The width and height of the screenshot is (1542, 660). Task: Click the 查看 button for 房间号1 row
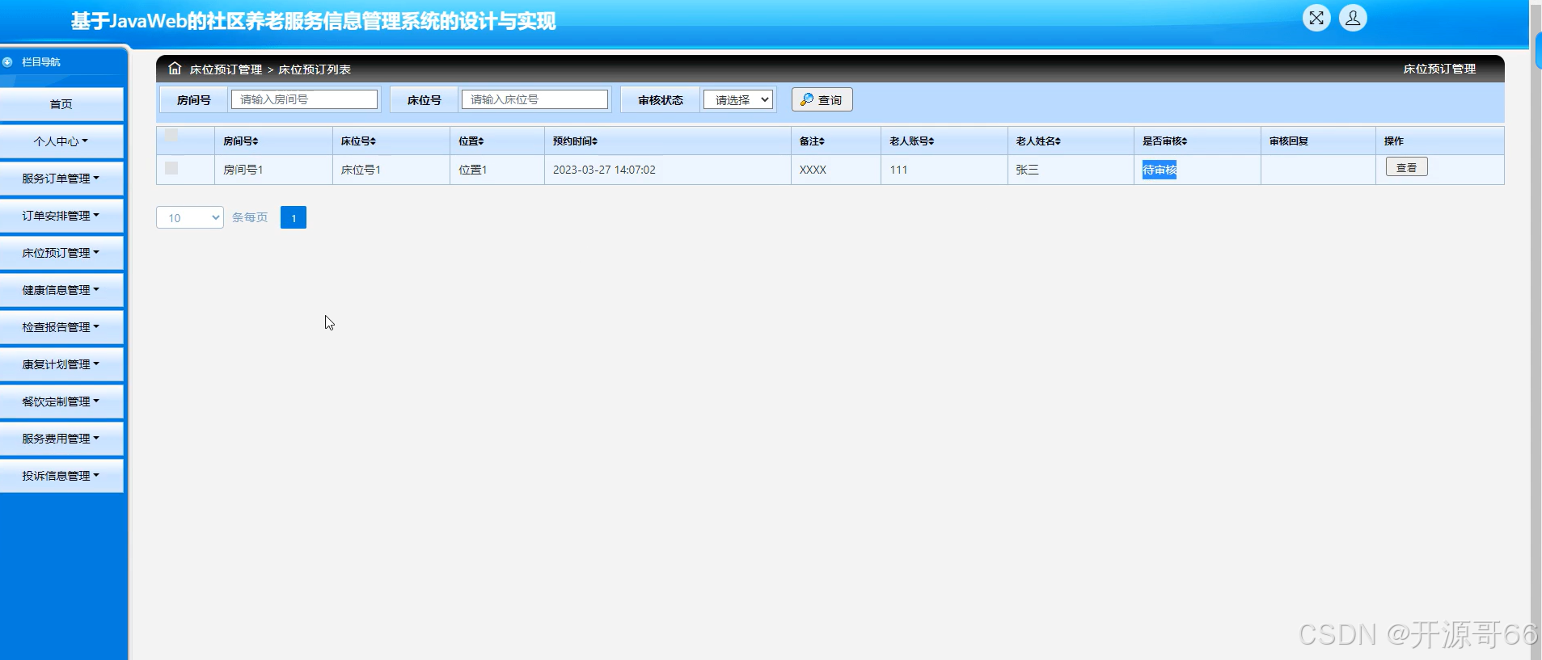[x=1406, y=167]
